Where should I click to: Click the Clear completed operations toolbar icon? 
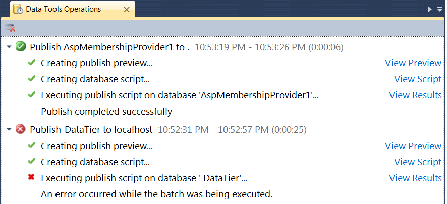point(10,28)
